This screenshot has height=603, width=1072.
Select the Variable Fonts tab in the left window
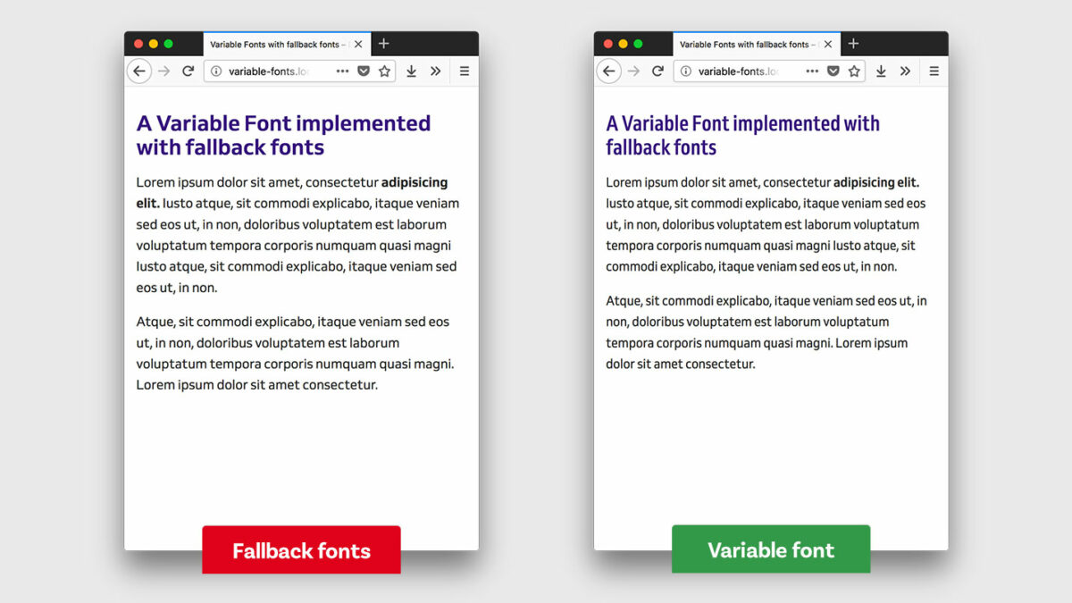pos(277,43)
